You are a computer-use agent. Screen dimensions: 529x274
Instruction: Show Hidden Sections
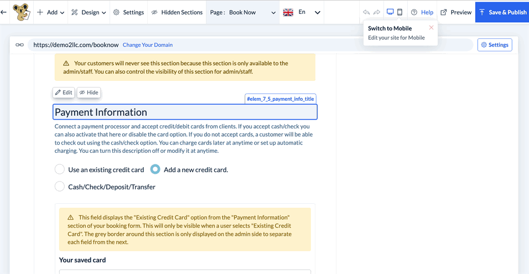tap(177, 12)
